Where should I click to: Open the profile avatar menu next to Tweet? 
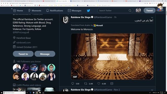[x=138, y=10]
